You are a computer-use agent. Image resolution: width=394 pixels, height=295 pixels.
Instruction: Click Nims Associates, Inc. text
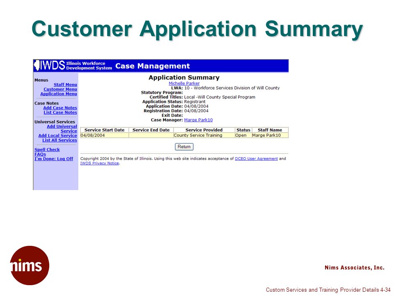(355, 268)
